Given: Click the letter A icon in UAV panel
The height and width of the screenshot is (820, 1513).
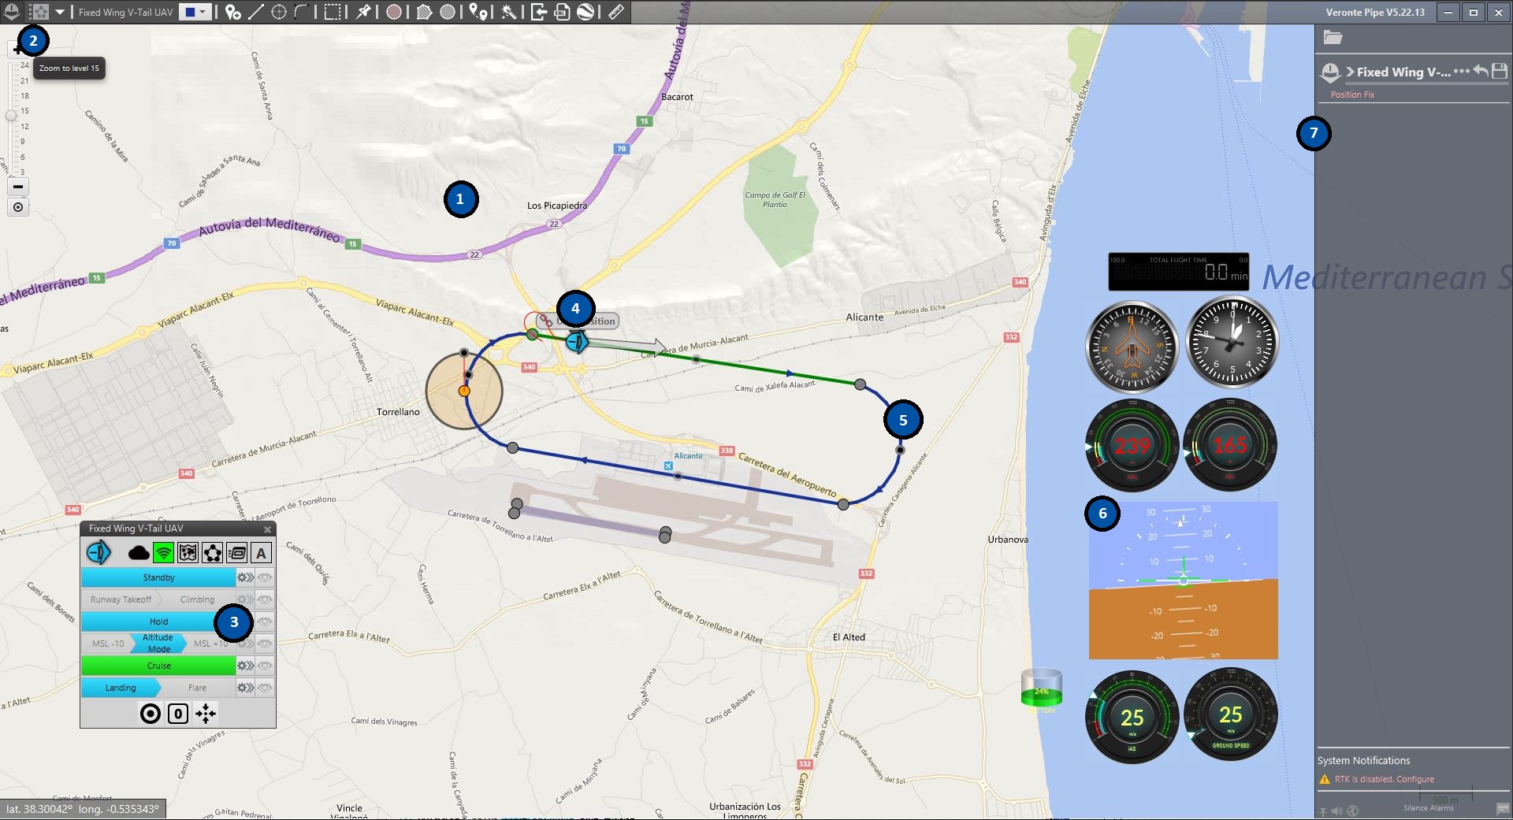Looking at the screenshot, I should point(261,553).
